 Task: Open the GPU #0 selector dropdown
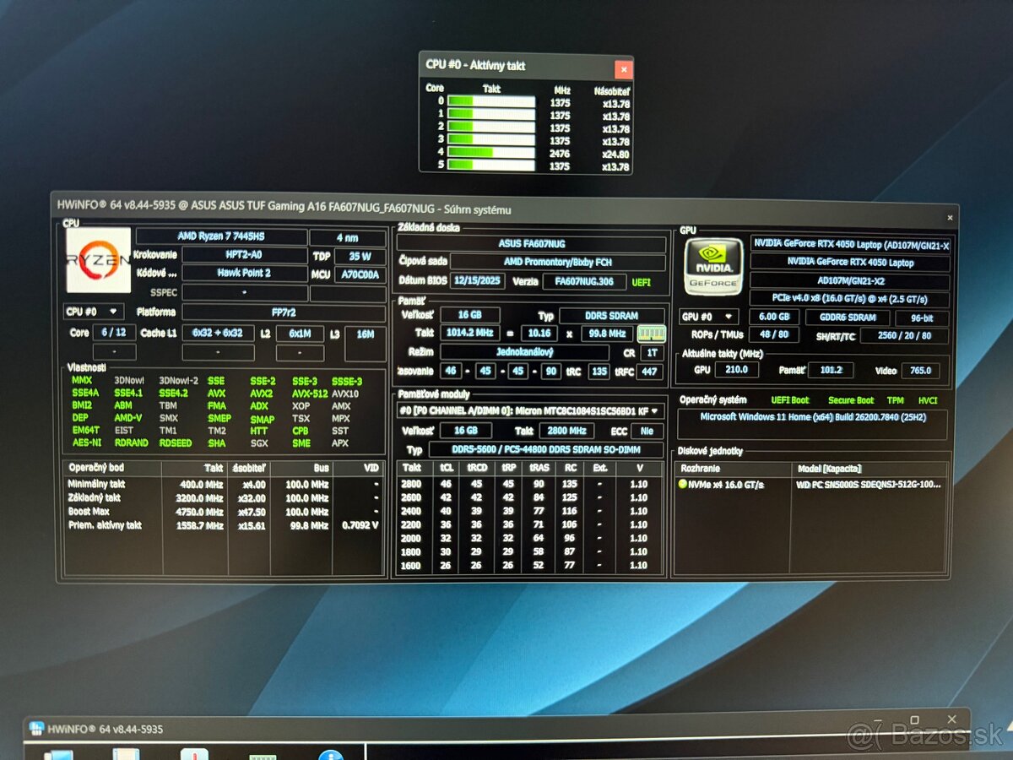(709, 317)
